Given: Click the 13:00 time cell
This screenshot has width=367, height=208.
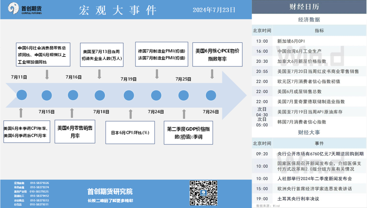Looking at the screenshot, I should (262, 41).
